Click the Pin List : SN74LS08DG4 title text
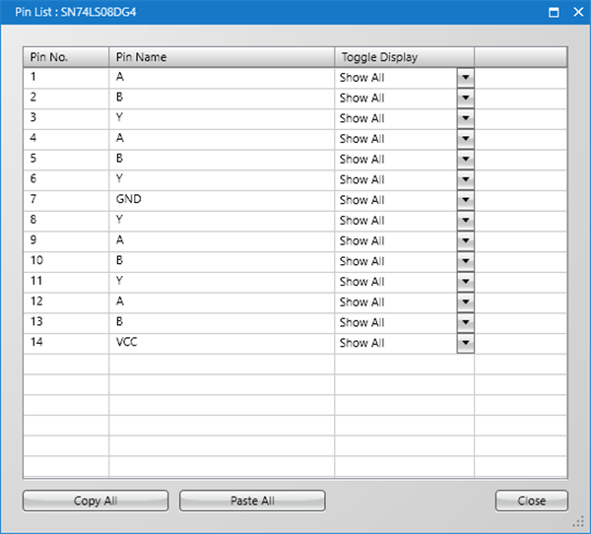 pyautogui.click(x=76, y=12)
